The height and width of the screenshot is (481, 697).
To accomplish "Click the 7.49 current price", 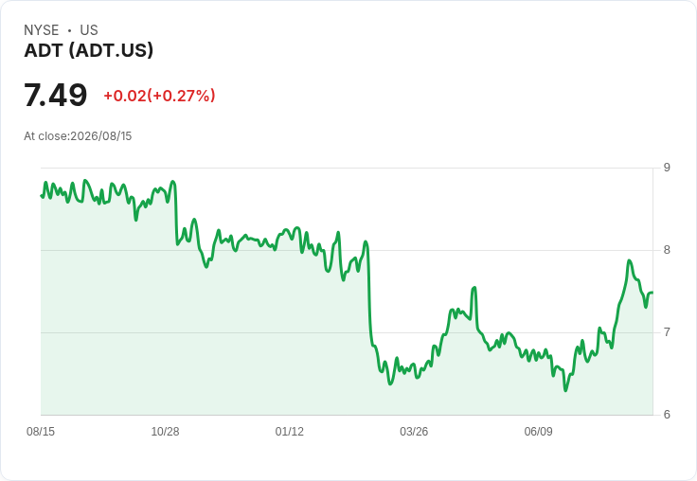I will (x=56, y=95).
